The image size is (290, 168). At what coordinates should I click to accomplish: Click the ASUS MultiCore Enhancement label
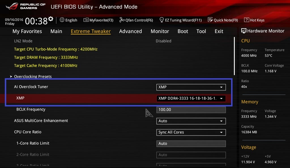[41, 121]
